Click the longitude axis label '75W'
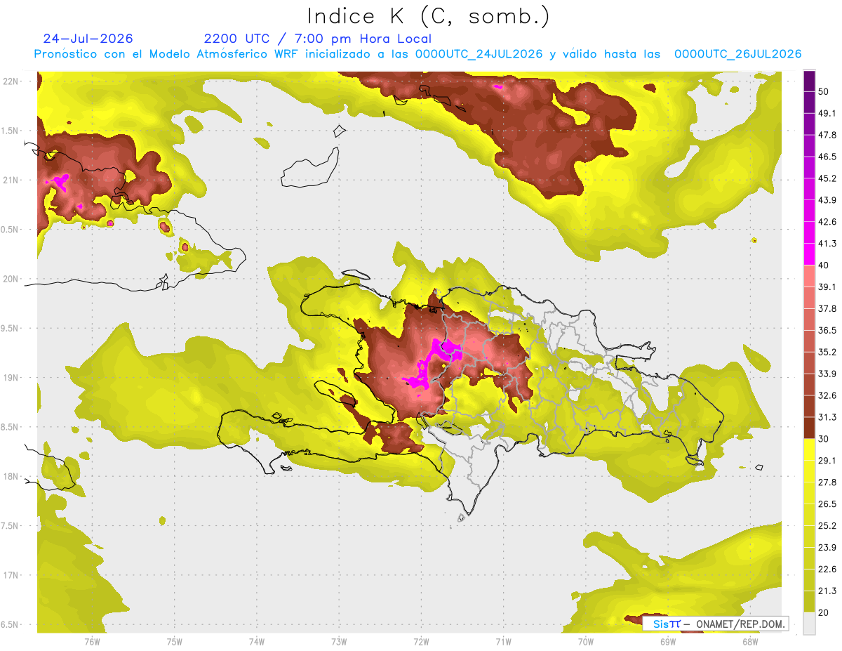The image size is (842, 651). pos(175,641)
